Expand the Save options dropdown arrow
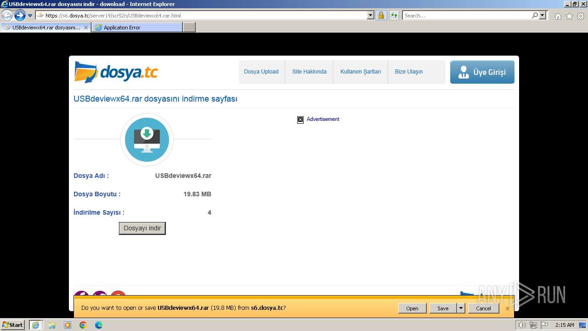This screenshot has height=331, width=588. (461, 308)
